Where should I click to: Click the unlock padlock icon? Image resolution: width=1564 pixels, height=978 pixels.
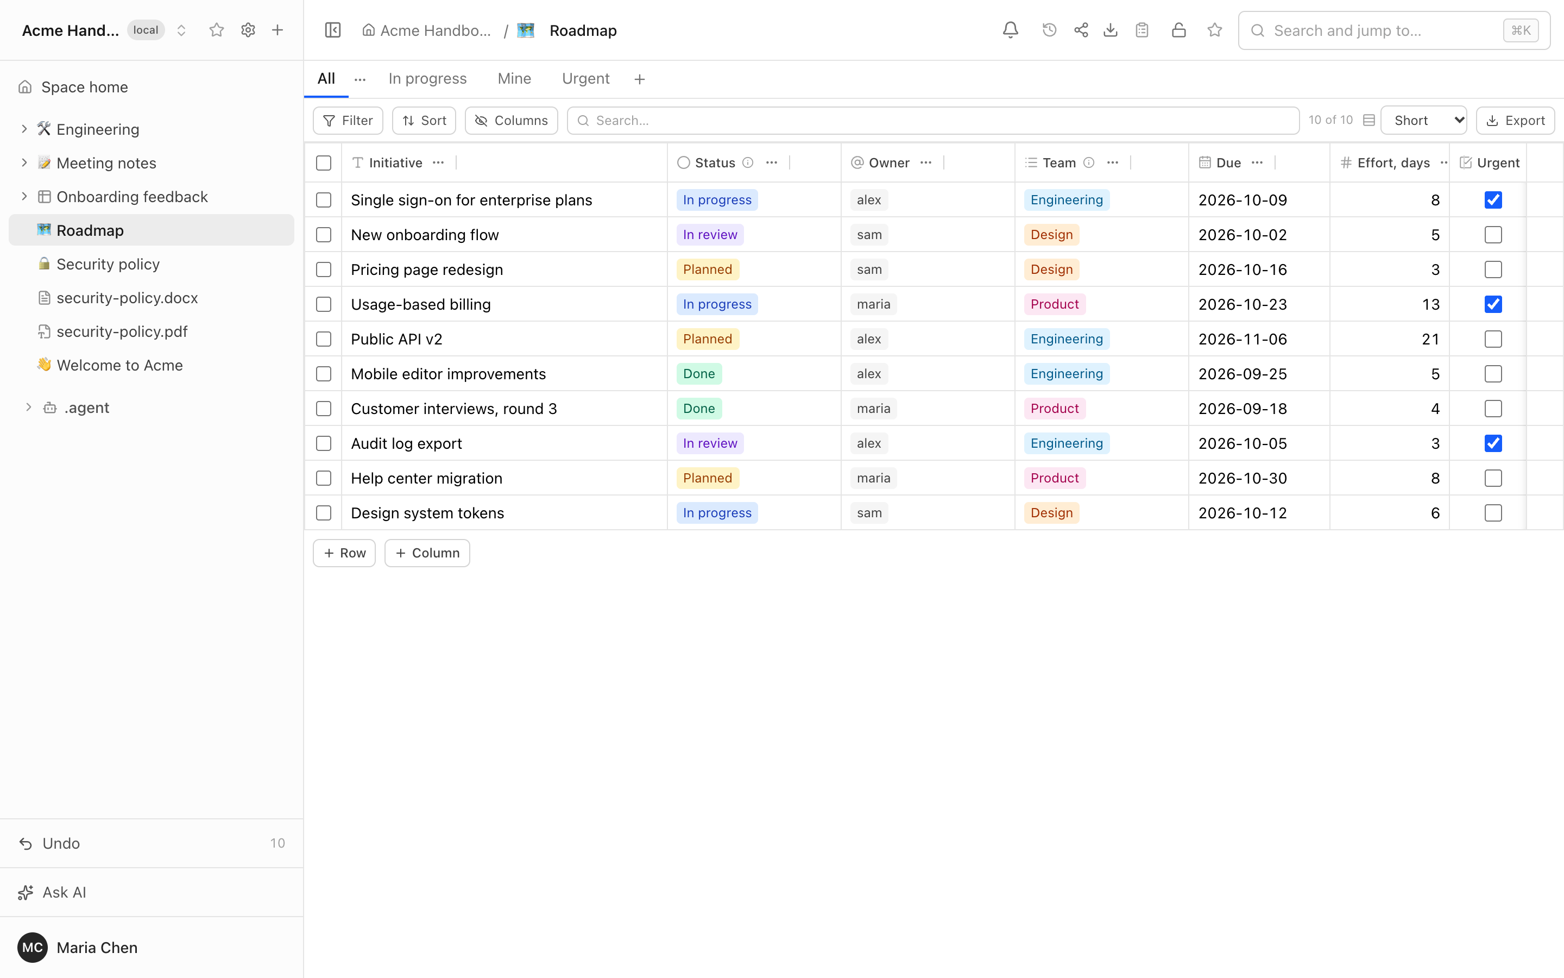(x=1178, y=30)
